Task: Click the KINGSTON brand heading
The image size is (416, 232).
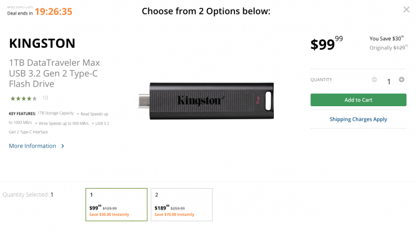Action: (x=42, y=43)
